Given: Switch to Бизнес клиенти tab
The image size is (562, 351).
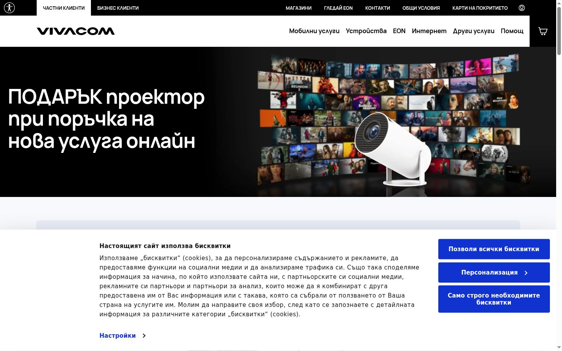Looking at the screenshot, I should click(118, 8).
